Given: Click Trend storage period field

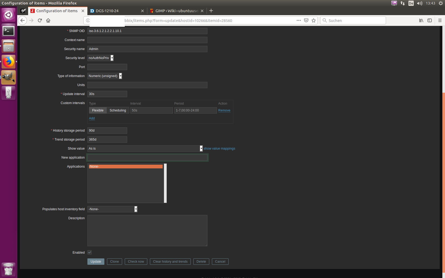Looking at the screenshot, I should tap(107, 140).
